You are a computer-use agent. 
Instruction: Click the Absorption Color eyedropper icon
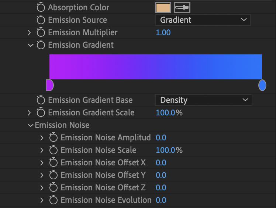coord(182,8)
